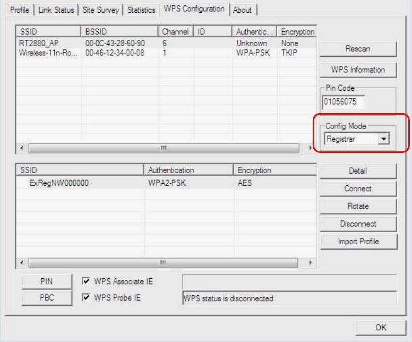Go to the Site Survey tab
The image size is (412, 342).
[x=101, y=10]
